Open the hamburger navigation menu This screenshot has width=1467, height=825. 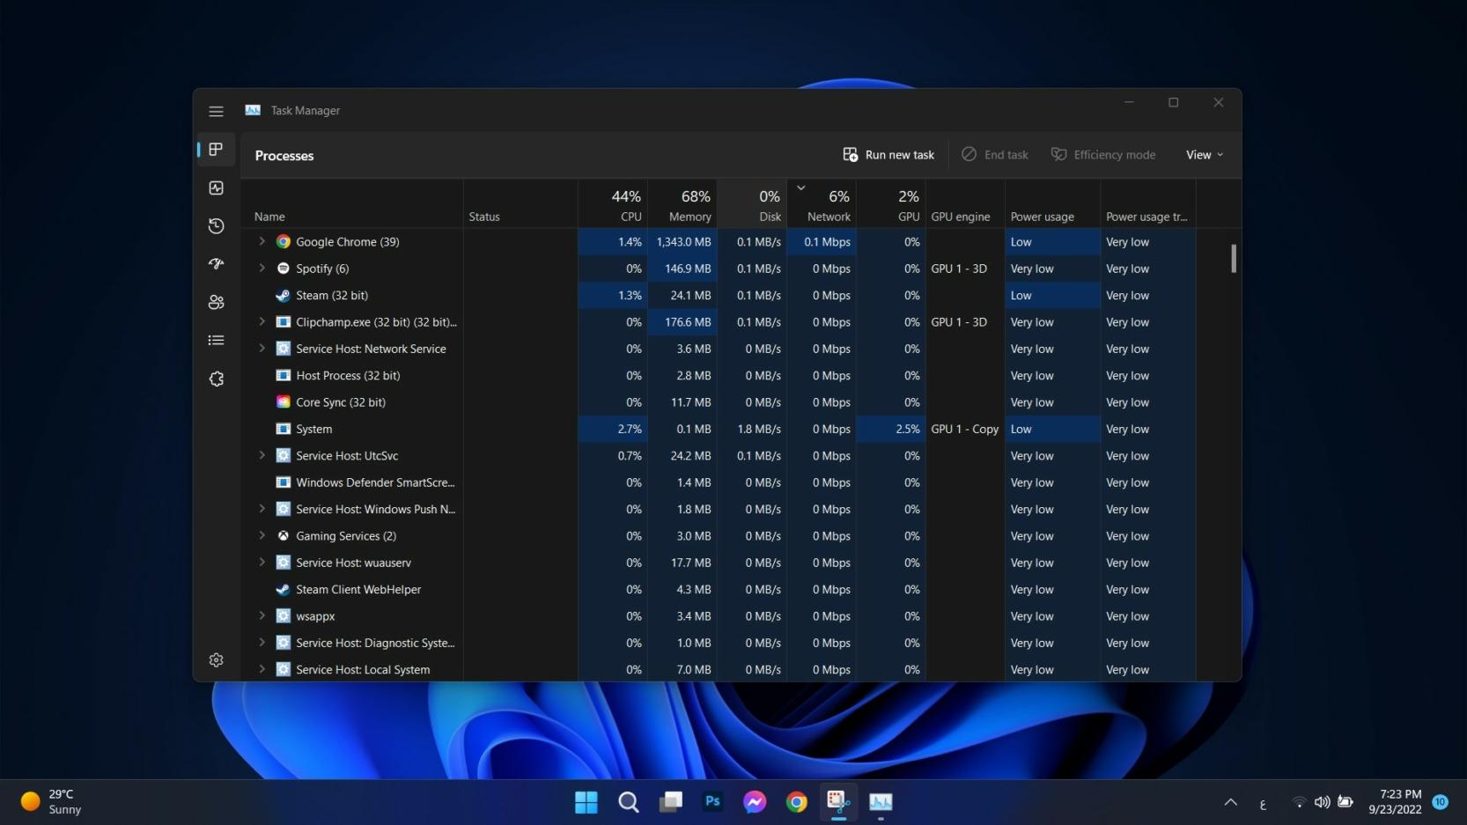216,111
